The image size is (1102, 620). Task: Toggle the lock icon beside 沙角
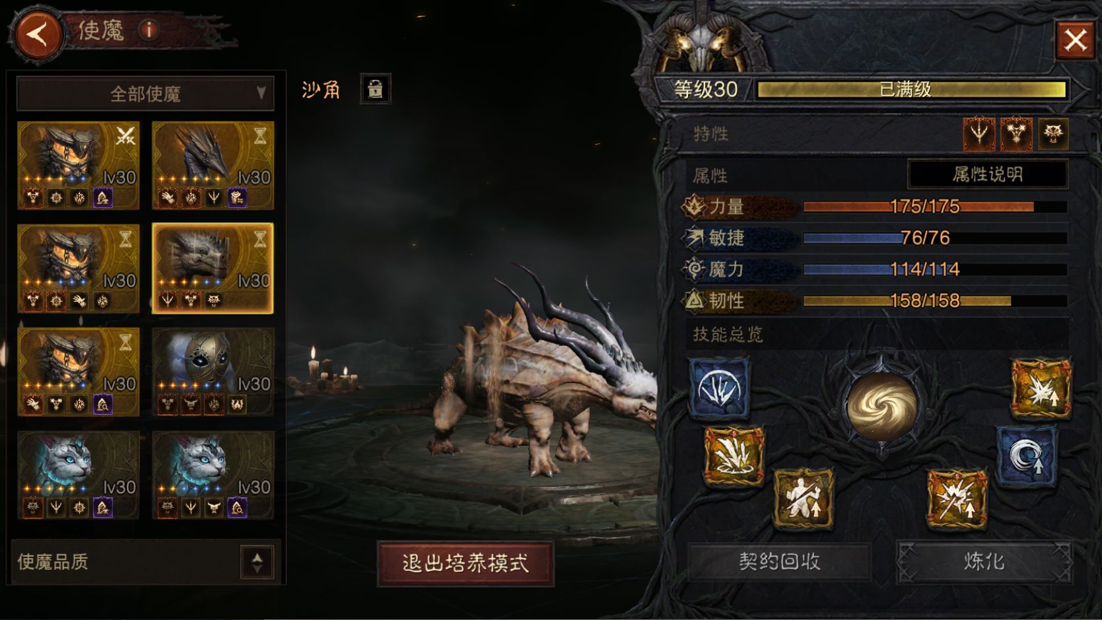pos(375,88)
